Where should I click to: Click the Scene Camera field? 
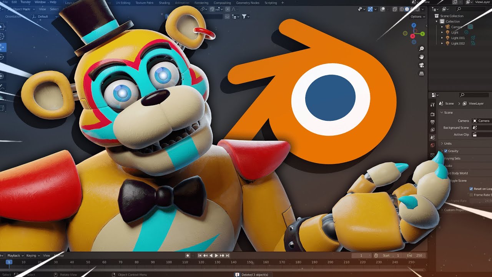pyautogui.click(x=482, y=121)
